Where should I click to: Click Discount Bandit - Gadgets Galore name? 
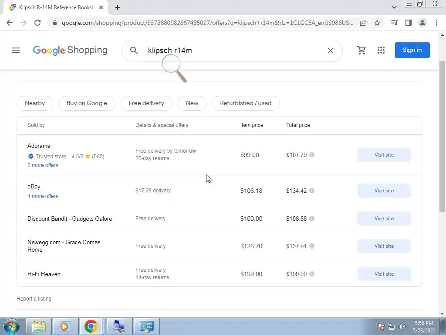(70, 219)
